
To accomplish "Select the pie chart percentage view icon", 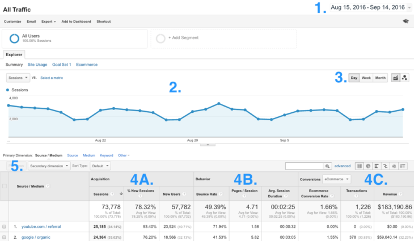I will coord(368,166).
